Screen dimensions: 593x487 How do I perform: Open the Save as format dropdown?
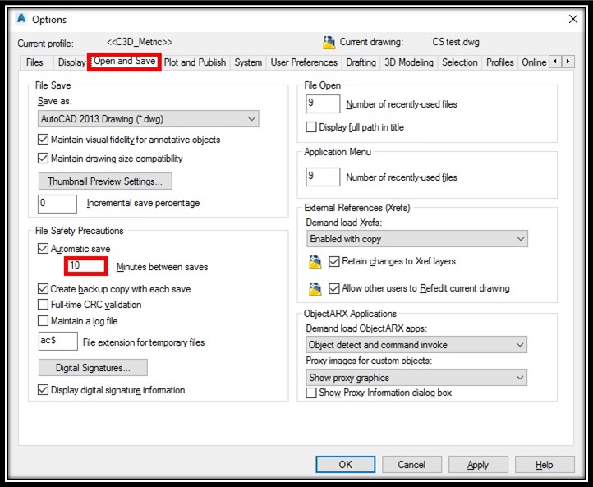point(148,119)
